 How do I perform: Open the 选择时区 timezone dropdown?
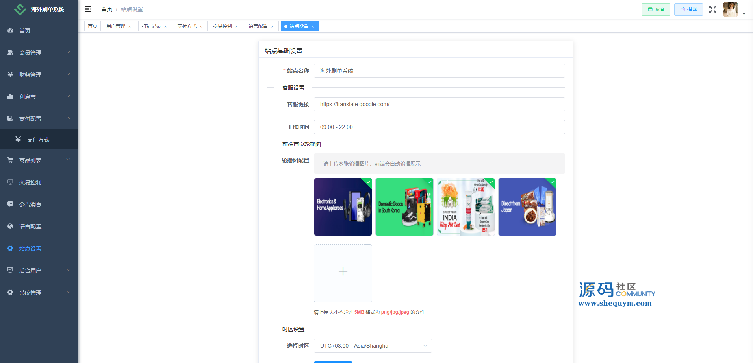coord(373,346)
